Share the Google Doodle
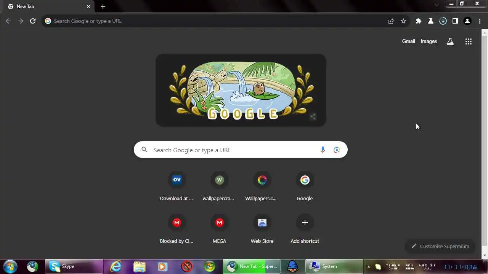 tap(313, 117)
